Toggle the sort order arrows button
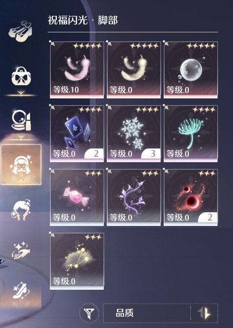233x328 pixels. (204, 313)
